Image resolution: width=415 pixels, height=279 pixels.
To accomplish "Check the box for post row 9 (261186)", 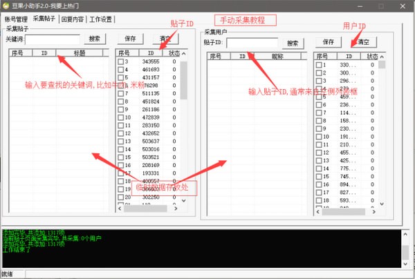I will (x=120, y=109).
